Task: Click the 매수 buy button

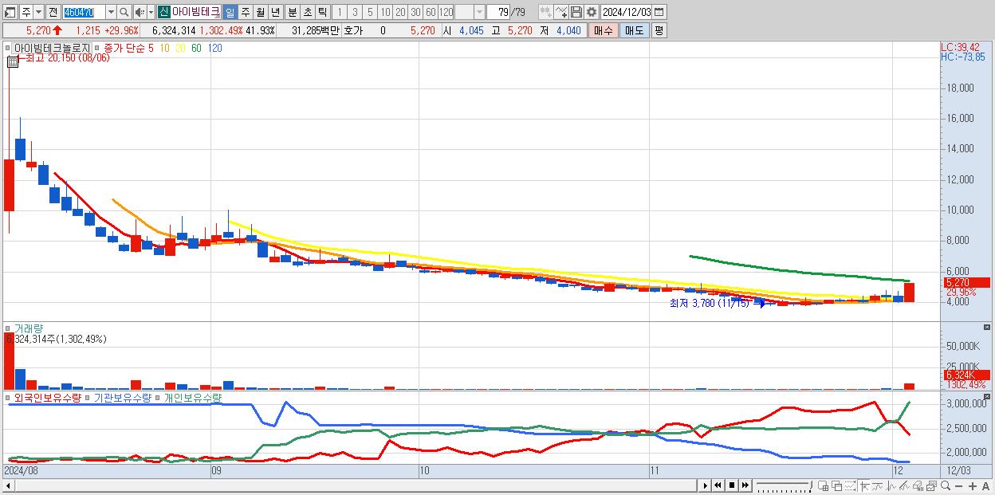Action: coord(604,30)
